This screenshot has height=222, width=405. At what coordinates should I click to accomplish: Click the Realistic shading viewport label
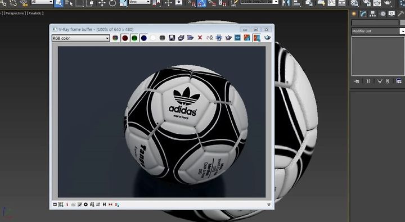point(35,13)
